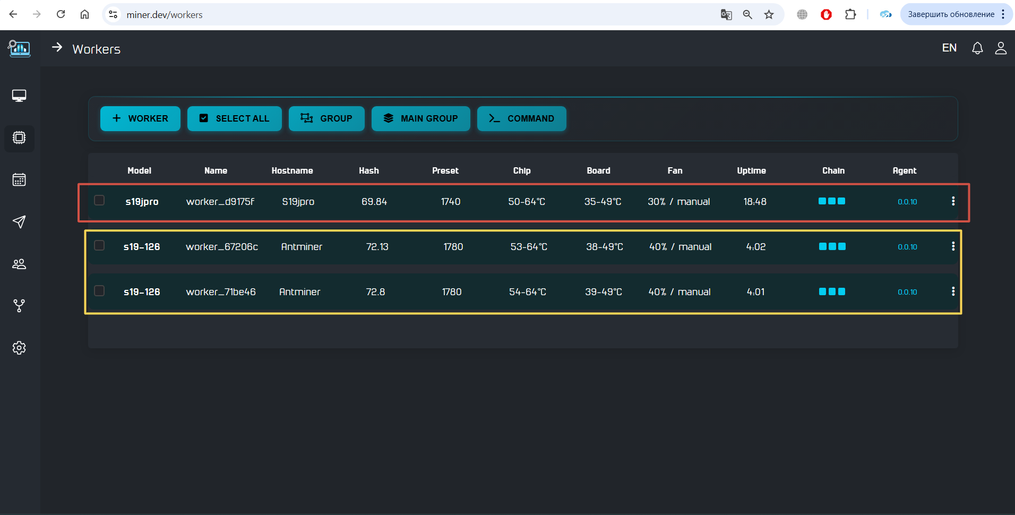Screen dimensions: 1015x515
Task: Open the users group sidebar icon
Action: point(19,264)
